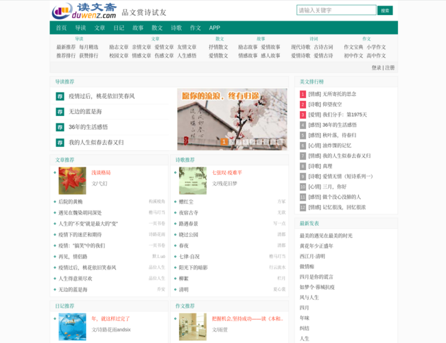Click rank badge 1 in 美文排行榜
The width and height of the screenshot is (446, 343).
[x=303, y=94]
